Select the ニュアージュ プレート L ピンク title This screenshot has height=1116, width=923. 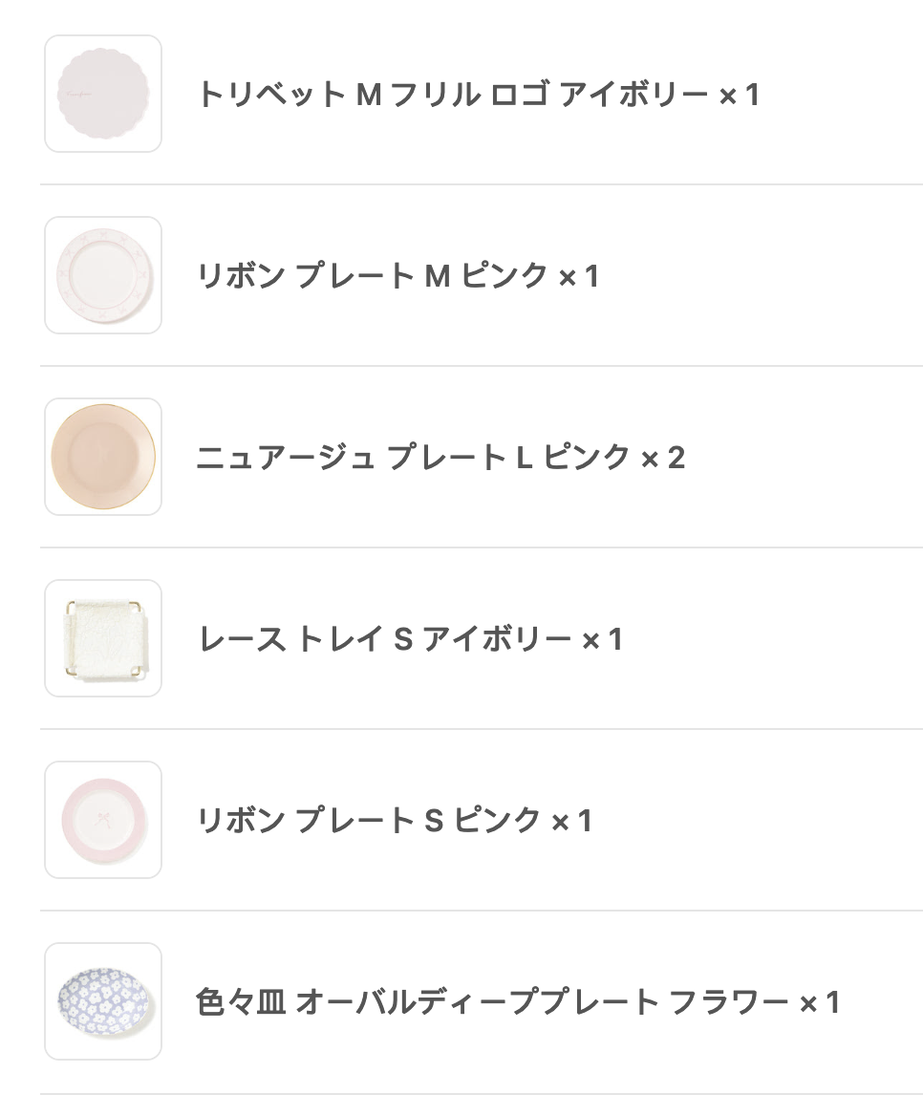coord(413,458)
